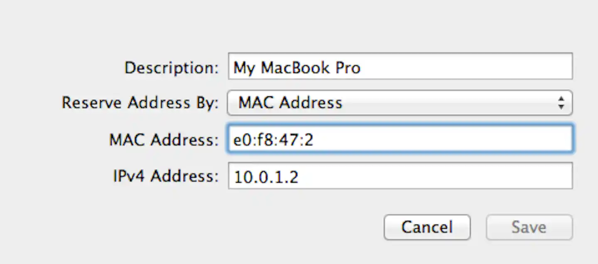
Task: Click the upper arrow of the popup stepper
Action: point(561,99)
